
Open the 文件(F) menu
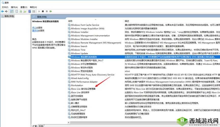(5, 7)
